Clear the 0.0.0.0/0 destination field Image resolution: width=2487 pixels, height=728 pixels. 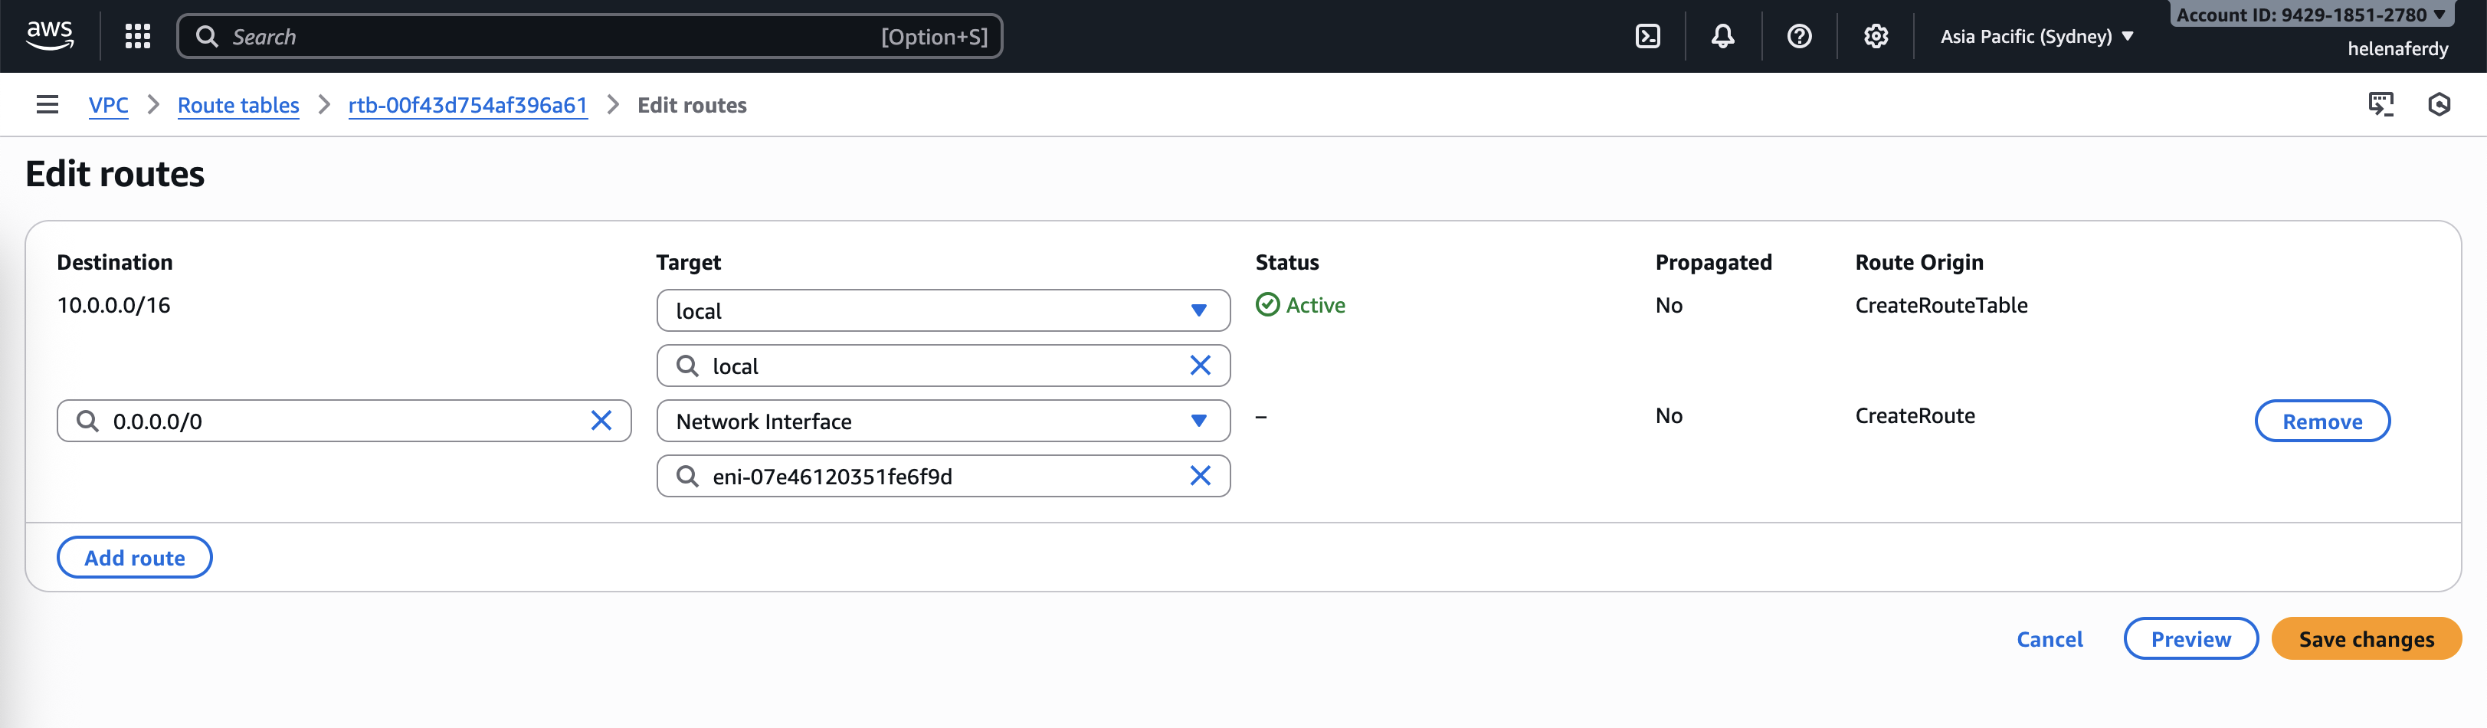click(x=601, y=421)
